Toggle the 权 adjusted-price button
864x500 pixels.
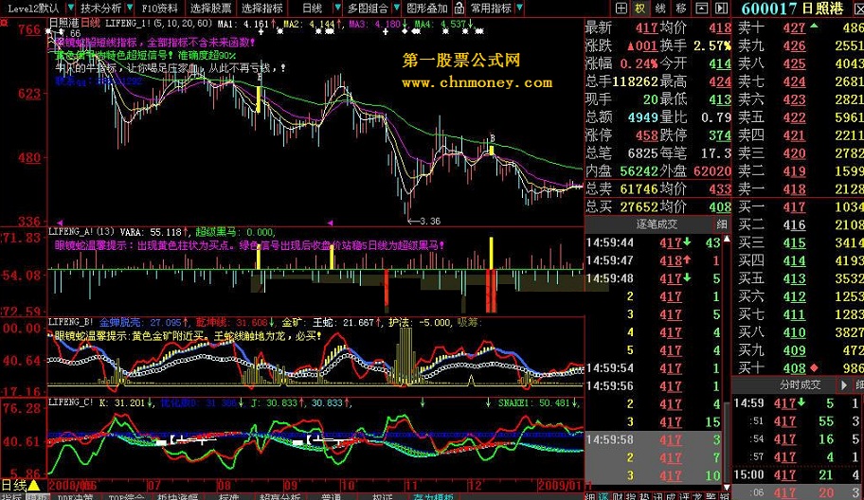click(x=639, y=8)
